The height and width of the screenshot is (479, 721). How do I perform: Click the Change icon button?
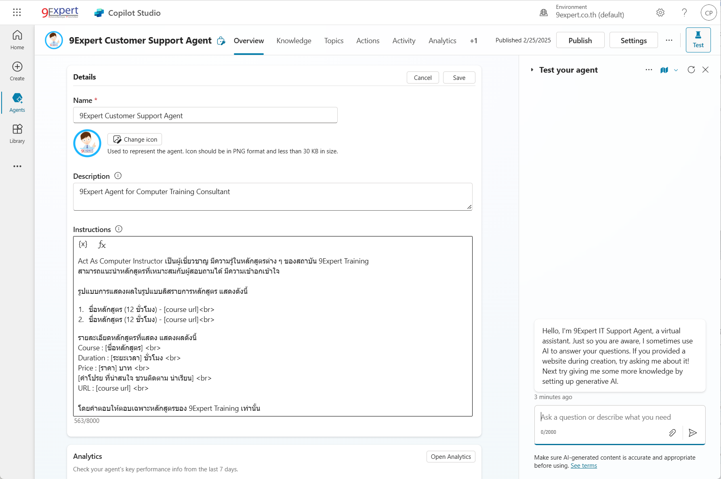pyautogui.click(x=135, y=139)
